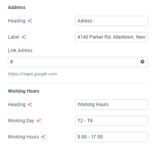
Task: Click the Address section title
Action: [17, 7]
